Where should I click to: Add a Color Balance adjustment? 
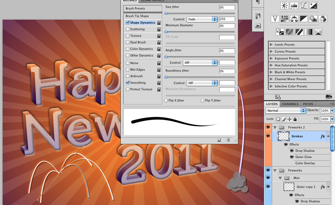(x=294, y=19)
